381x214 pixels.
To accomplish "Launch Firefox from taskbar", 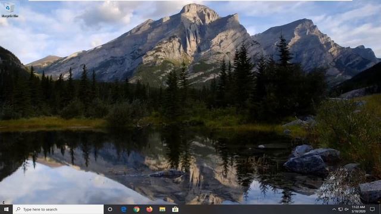I will (149, 209).
